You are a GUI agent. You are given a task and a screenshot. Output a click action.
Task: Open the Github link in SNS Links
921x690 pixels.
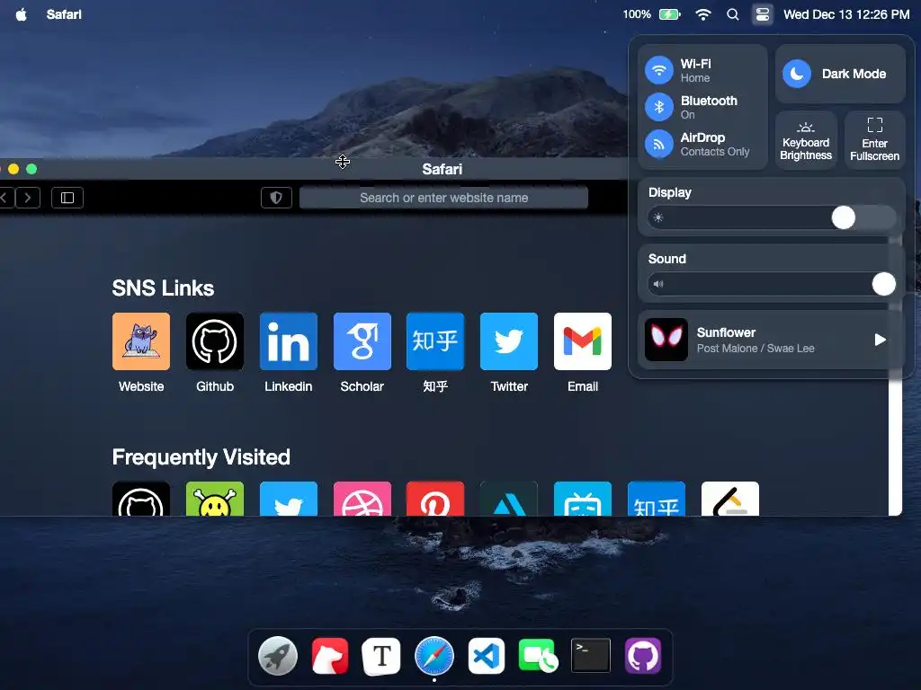point(214,341)
